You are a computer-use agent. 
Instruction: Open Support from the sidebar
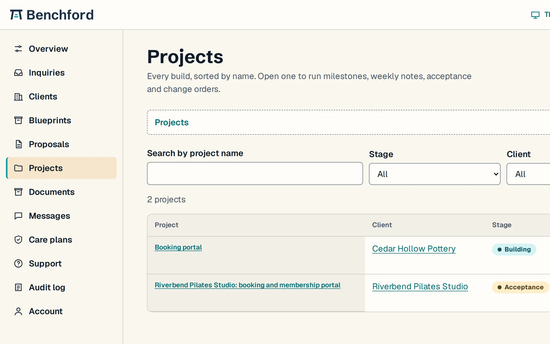click(x=61, y=263)
